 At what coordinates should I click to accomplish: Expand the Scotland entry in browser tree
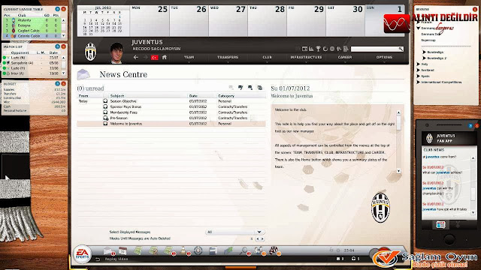click(x=418, y=70)
